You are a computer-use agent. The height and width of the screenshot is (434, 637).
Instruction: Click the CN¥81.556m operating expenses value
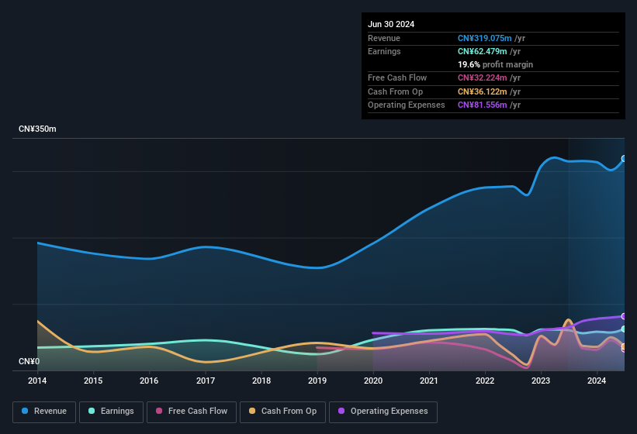coord(483,105)
